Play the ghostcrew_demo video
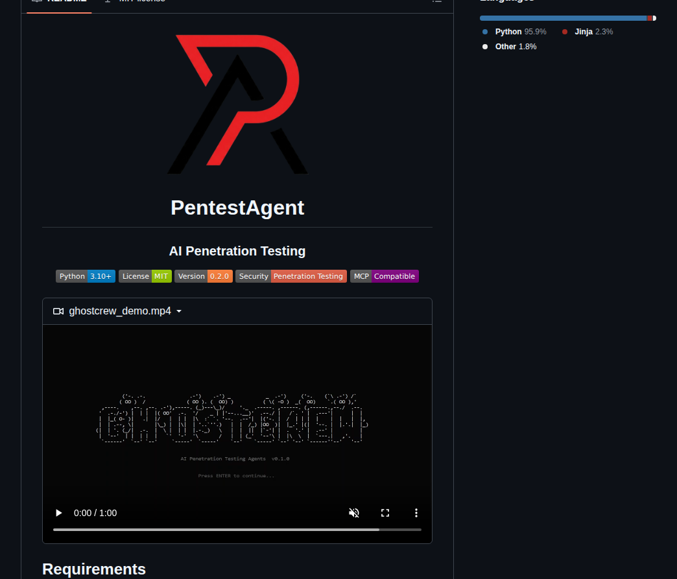This screenshot has height=579, width=677. pyautogui.click(x=59, y=513)
